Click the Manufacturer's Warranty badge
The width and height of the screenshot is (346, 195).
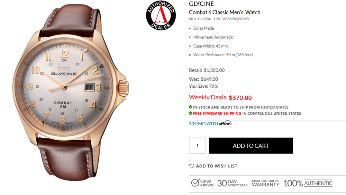265,183
